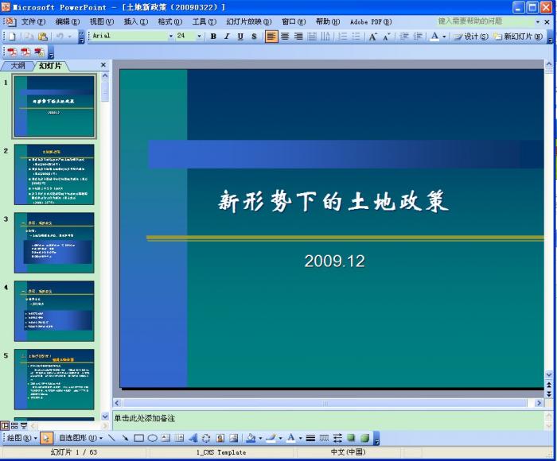Toggle italic formatting in the toolbar
Image resolution: width=557 pixels, height=461 pixels.
[227, 37]
